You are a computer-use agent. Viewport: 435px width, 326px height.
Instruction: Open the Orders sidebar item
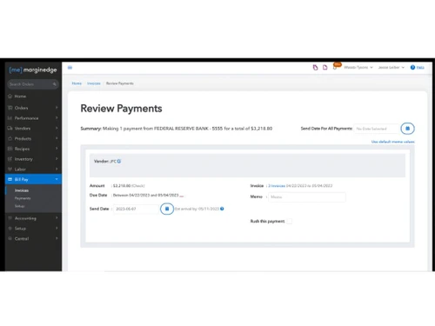point(21,108)
